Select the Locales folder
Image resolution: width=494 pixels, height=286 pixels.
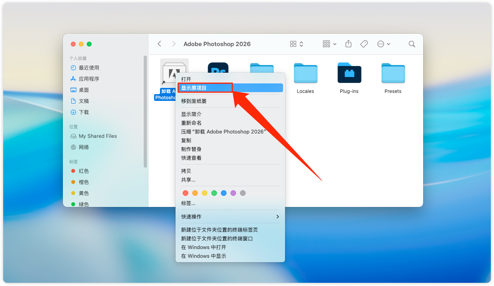point(305,73)
